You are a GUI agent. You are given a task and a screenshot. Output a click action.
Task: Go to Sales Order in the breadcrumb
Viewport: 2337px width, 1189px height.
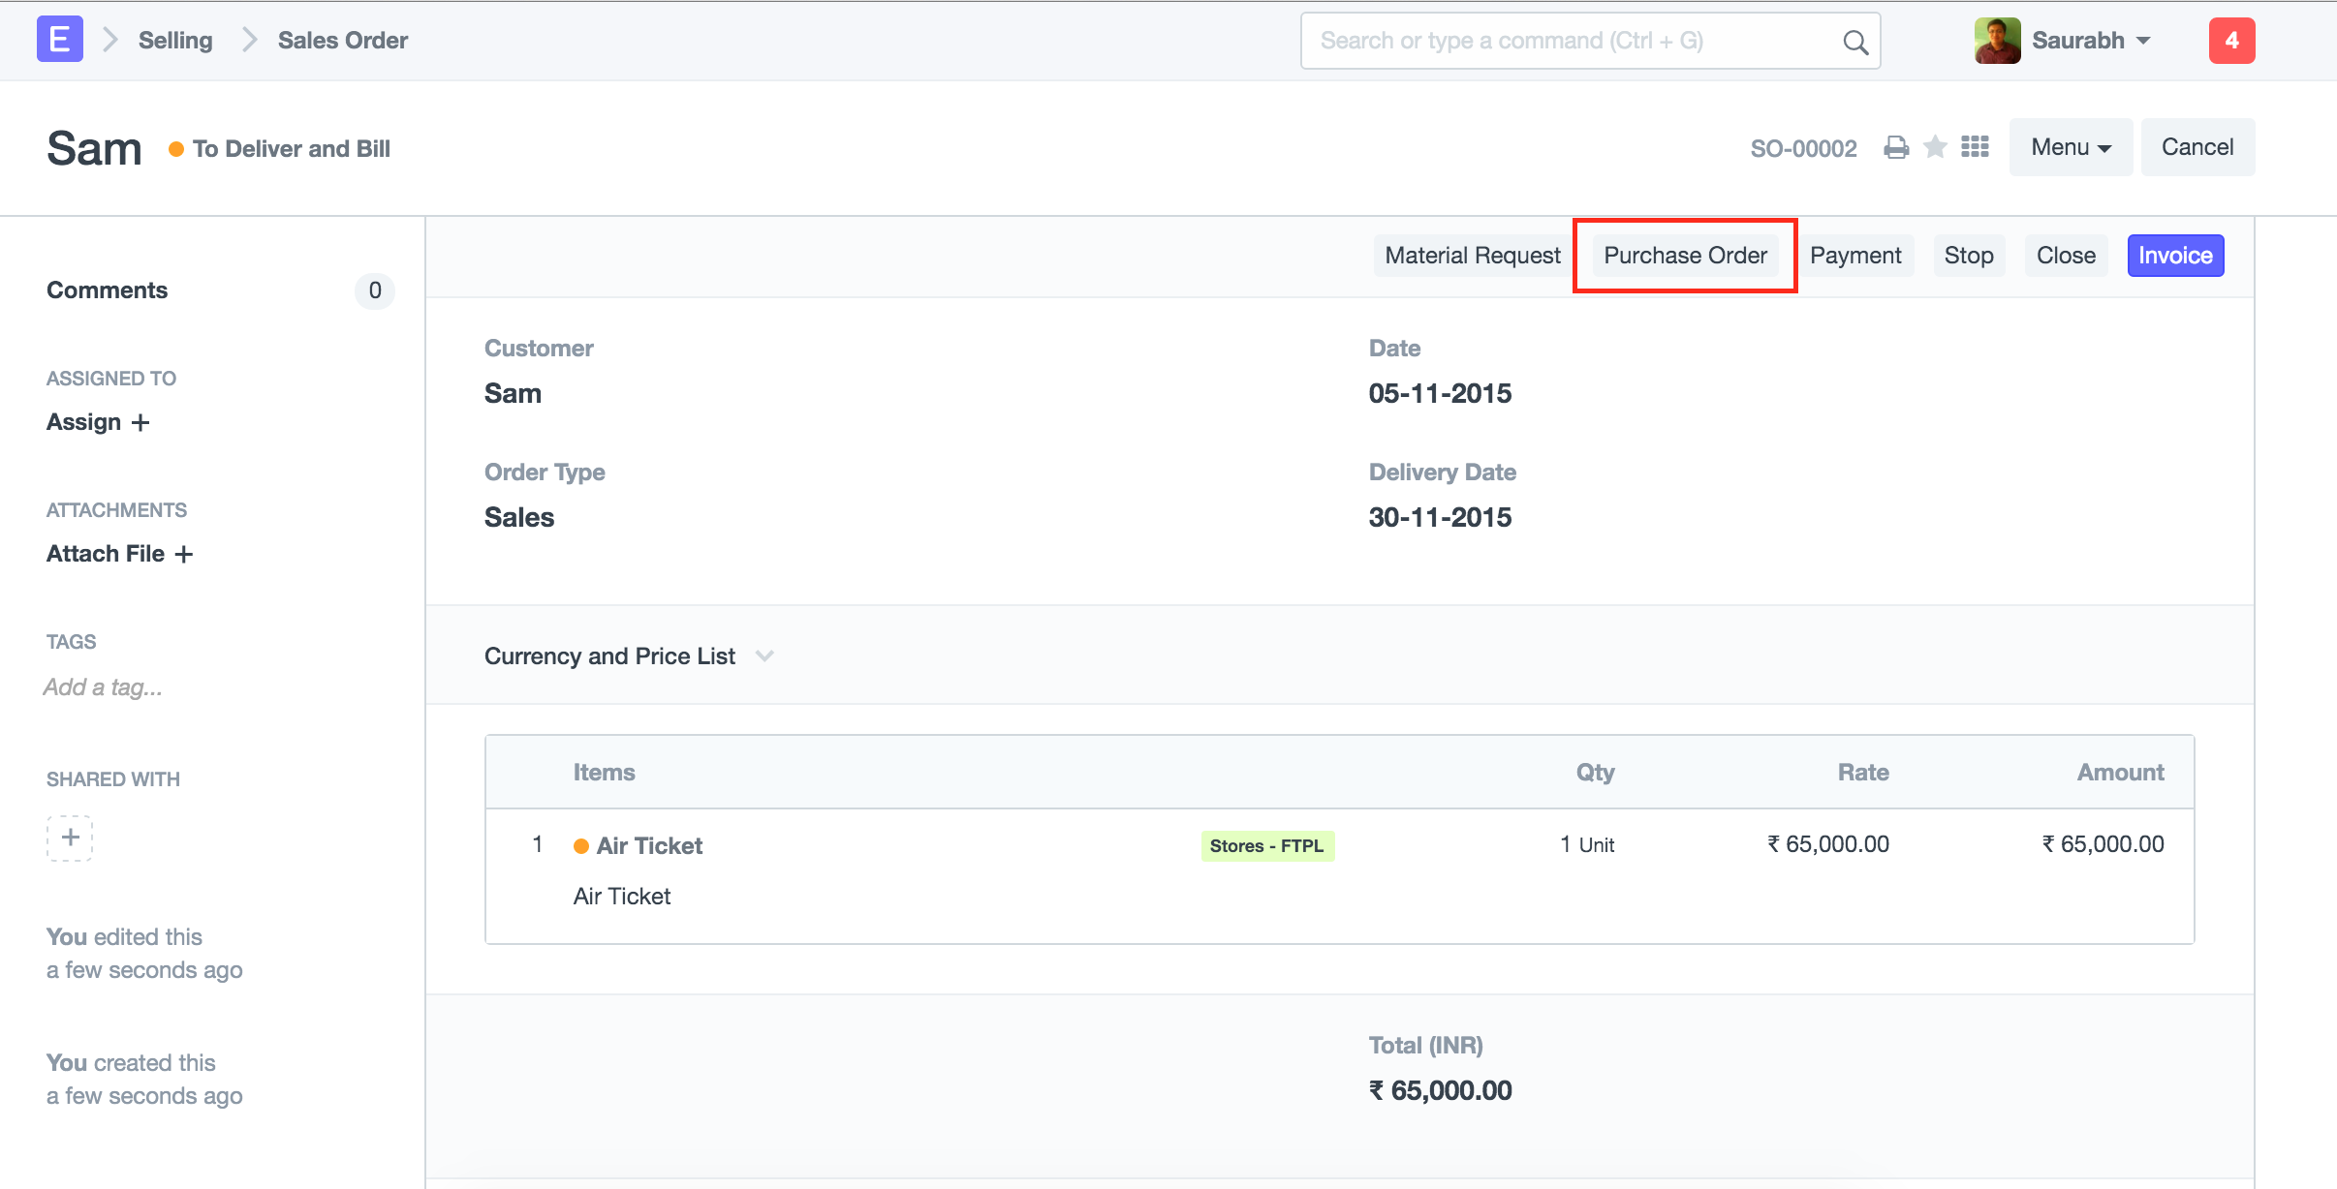[x=342, y=41]
